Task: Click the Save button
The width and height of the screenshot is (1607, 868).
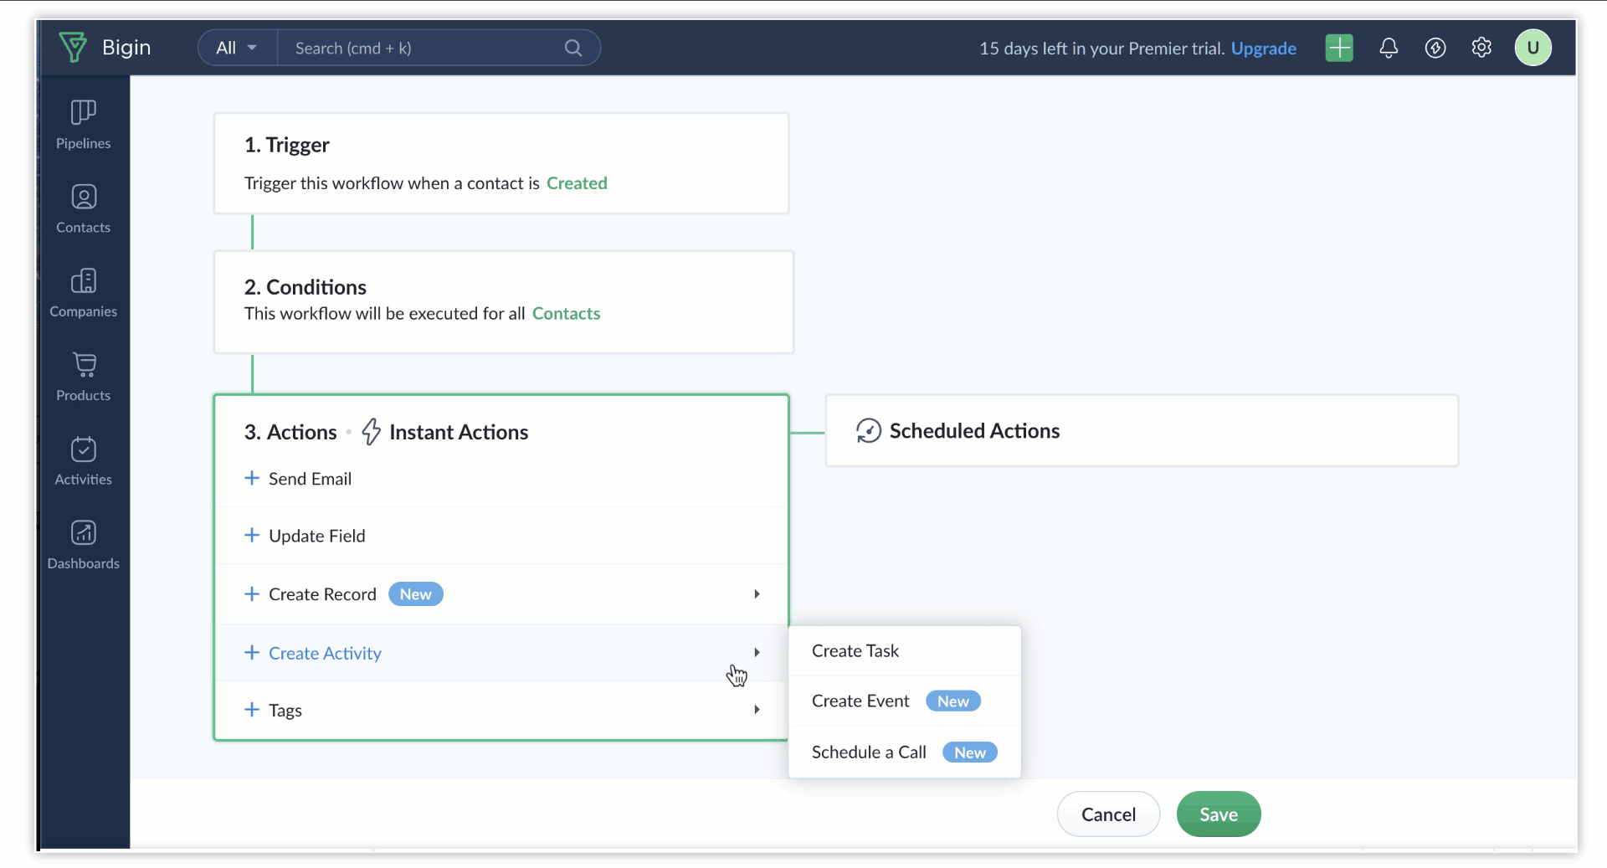Action: (x=1218, y=814)
